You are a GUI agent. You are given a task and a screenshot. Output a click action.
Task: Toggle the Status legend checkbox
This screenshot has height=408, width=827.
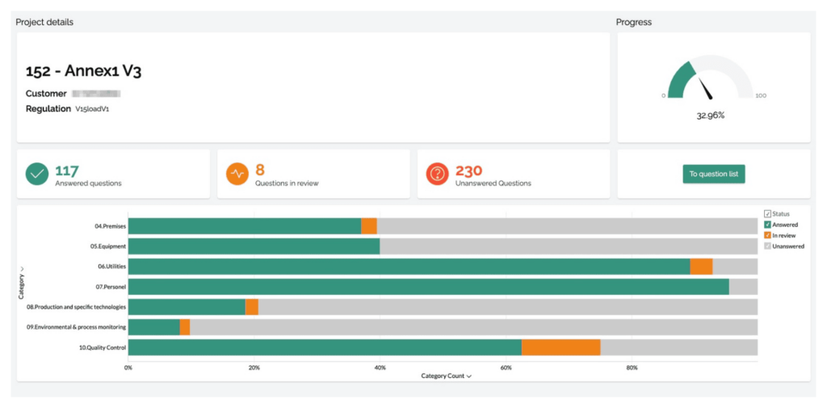(x=767, y=214)
